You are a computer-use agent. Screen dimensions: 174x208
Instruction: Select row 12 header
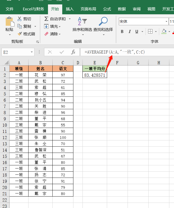tap(5, 138)
